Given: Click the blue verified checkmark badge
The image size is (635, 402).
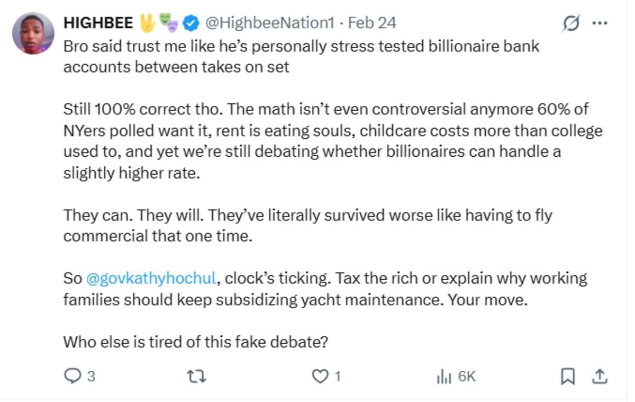Looking at the screenshot, I should click(190, 23).
